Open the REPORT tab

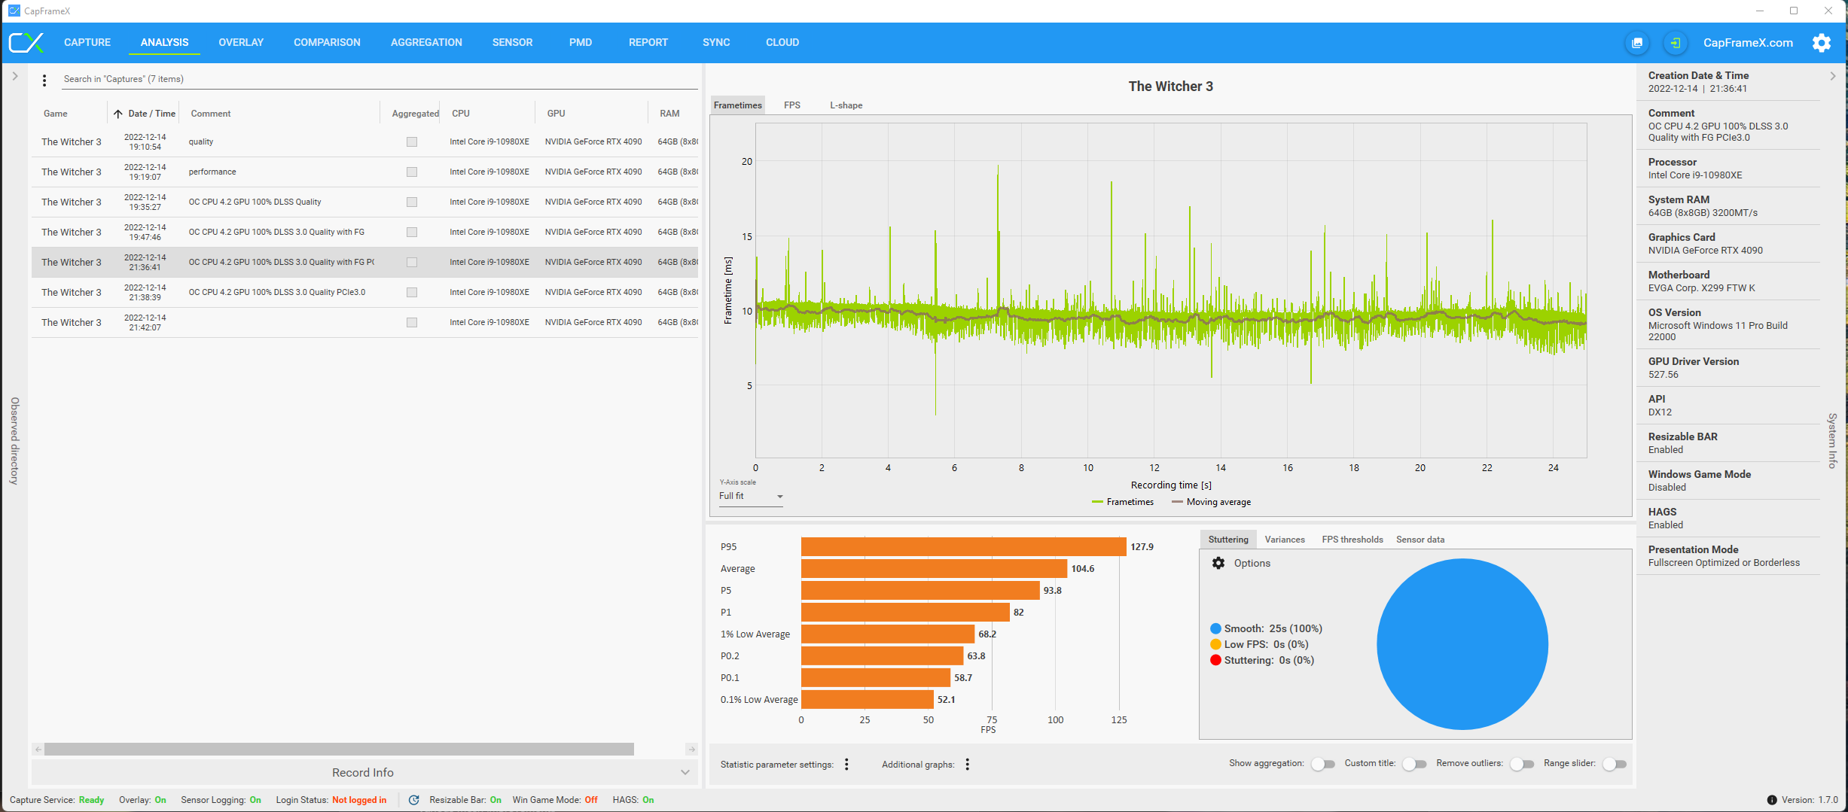click(648, 43)
